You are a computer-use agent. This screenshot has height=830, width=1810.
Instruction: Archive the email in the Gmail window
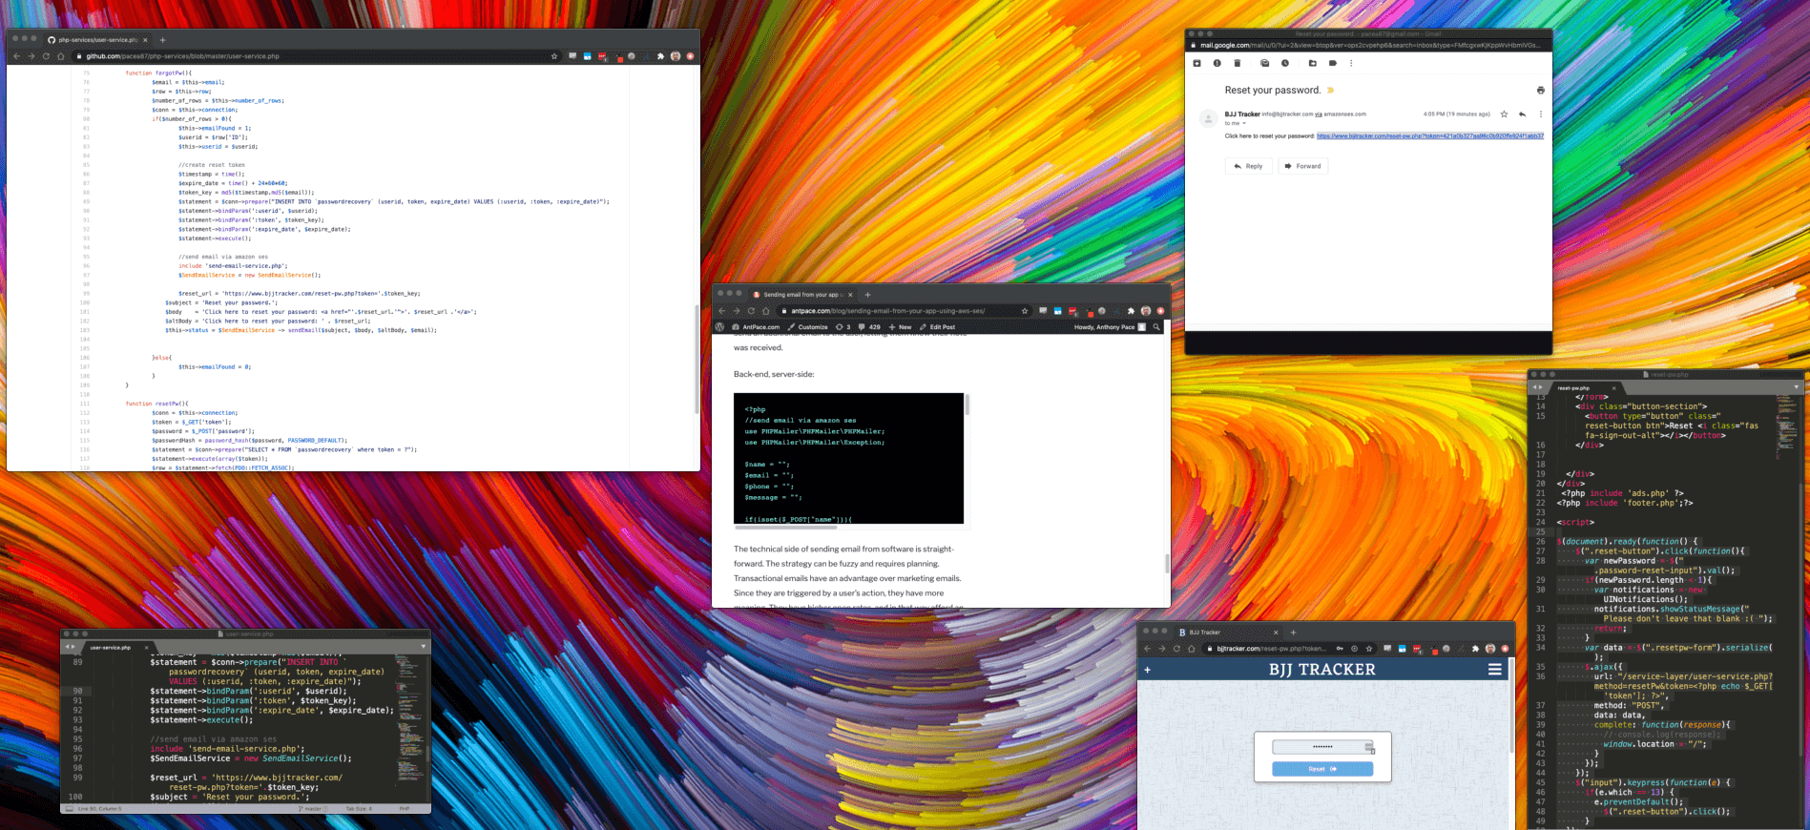click(x=1196, y=63)
